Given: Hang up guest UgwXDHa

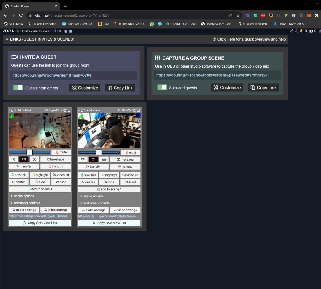Looking at the screenshot, I should point(56,166).
